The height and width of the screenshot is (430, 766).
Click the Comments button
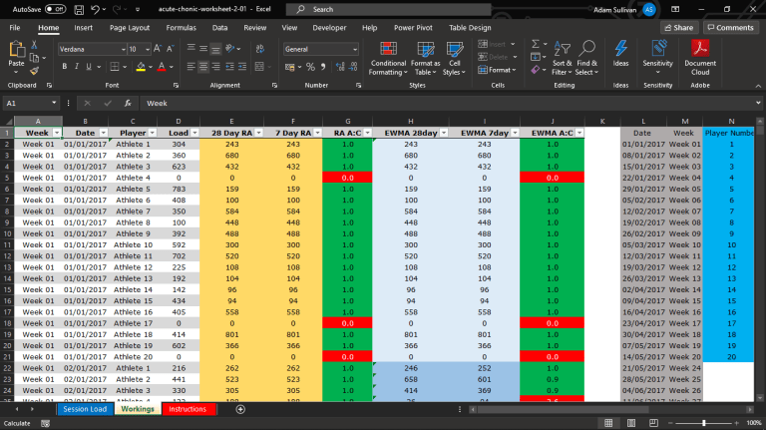(x=730, y=28)
